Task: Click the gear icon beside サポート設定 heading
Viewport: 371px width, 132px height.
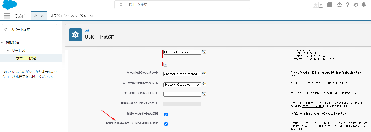Action: [75, 35]
